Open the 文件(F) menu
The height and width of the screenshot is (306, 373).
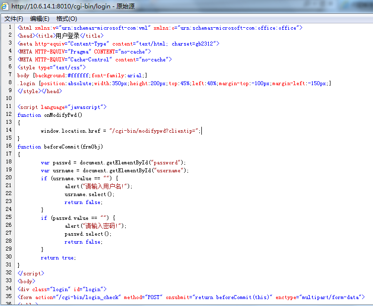pos(14,19)
